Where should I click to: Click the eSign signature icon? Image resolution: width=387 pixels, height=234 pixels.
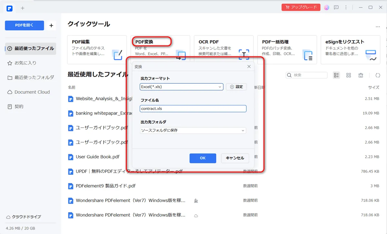coord(371,55)
